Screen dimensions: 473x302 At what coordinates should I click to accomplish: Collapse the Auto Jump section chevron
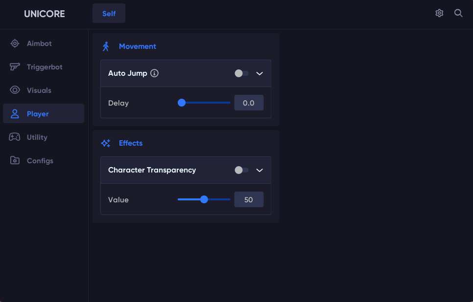[260, 73]
